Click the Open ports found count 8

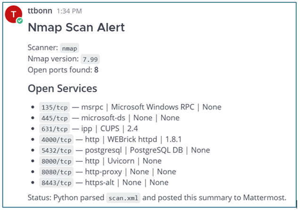coord(96,70)
